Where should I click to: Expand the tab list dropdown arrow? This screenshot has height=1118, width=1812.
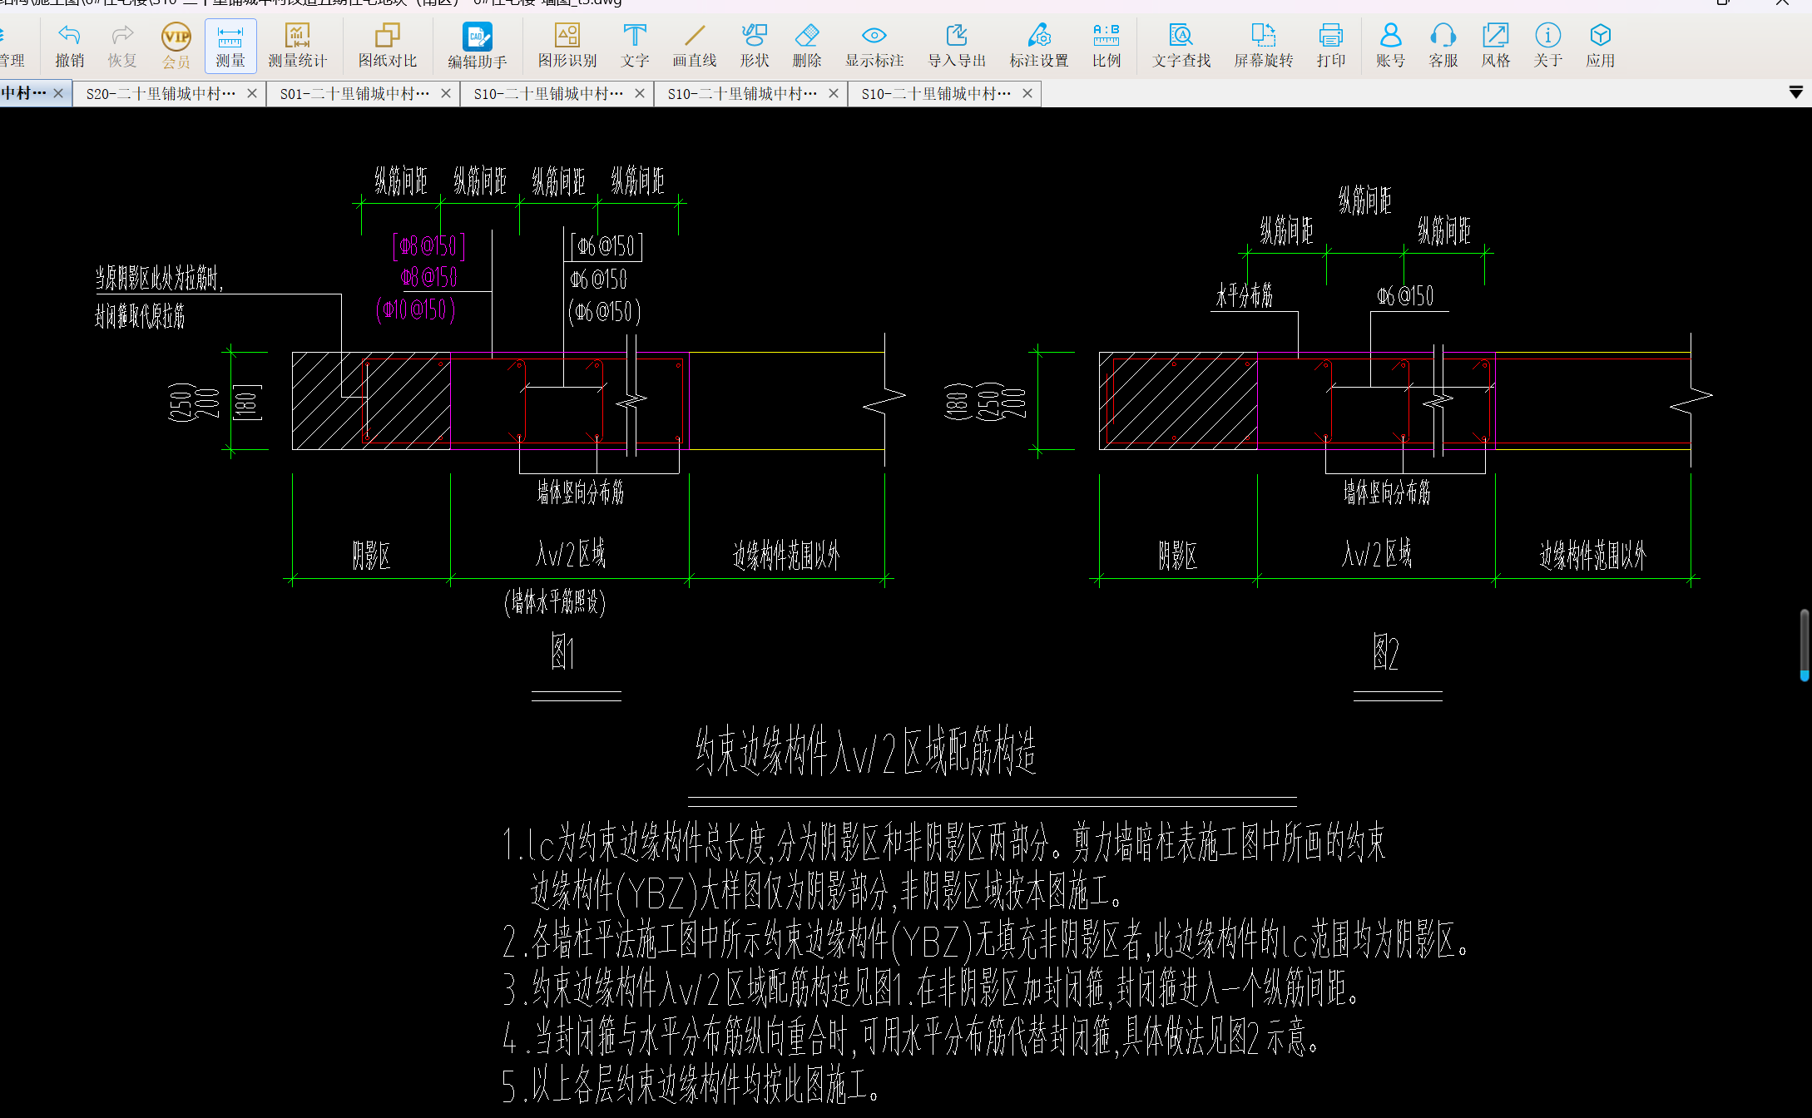pyautogui.click(x=1795, y=92)
